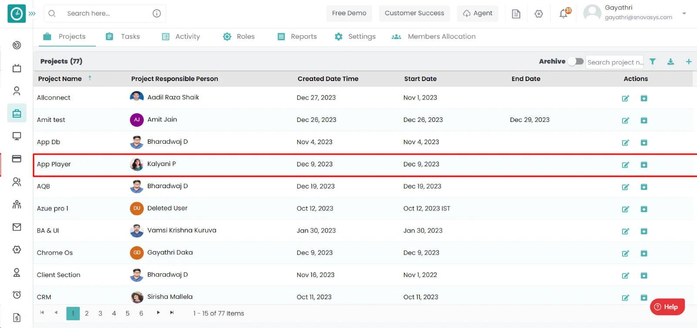Open Customer Success
The height and width of the screenshot is (328, 697).
click(414, 13)
